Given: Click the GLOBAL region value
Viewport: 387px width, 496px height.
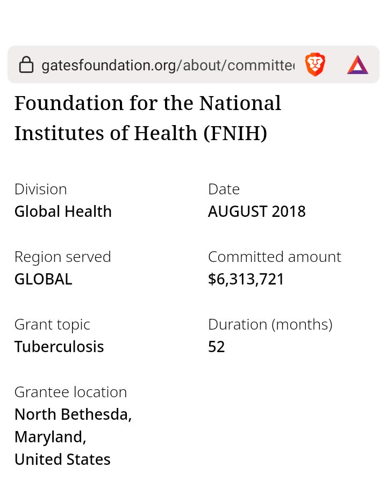Looking at the screenshot, I should pos(43,279).
